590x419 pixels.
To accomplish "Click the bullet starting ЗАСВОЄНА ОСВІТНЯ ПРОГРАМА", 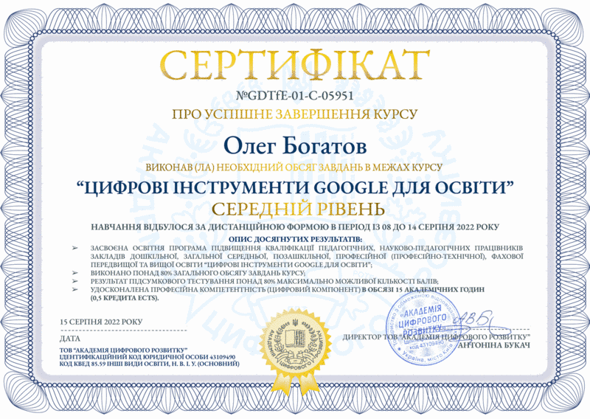I will pyautogui.click(x=307, y=257).
